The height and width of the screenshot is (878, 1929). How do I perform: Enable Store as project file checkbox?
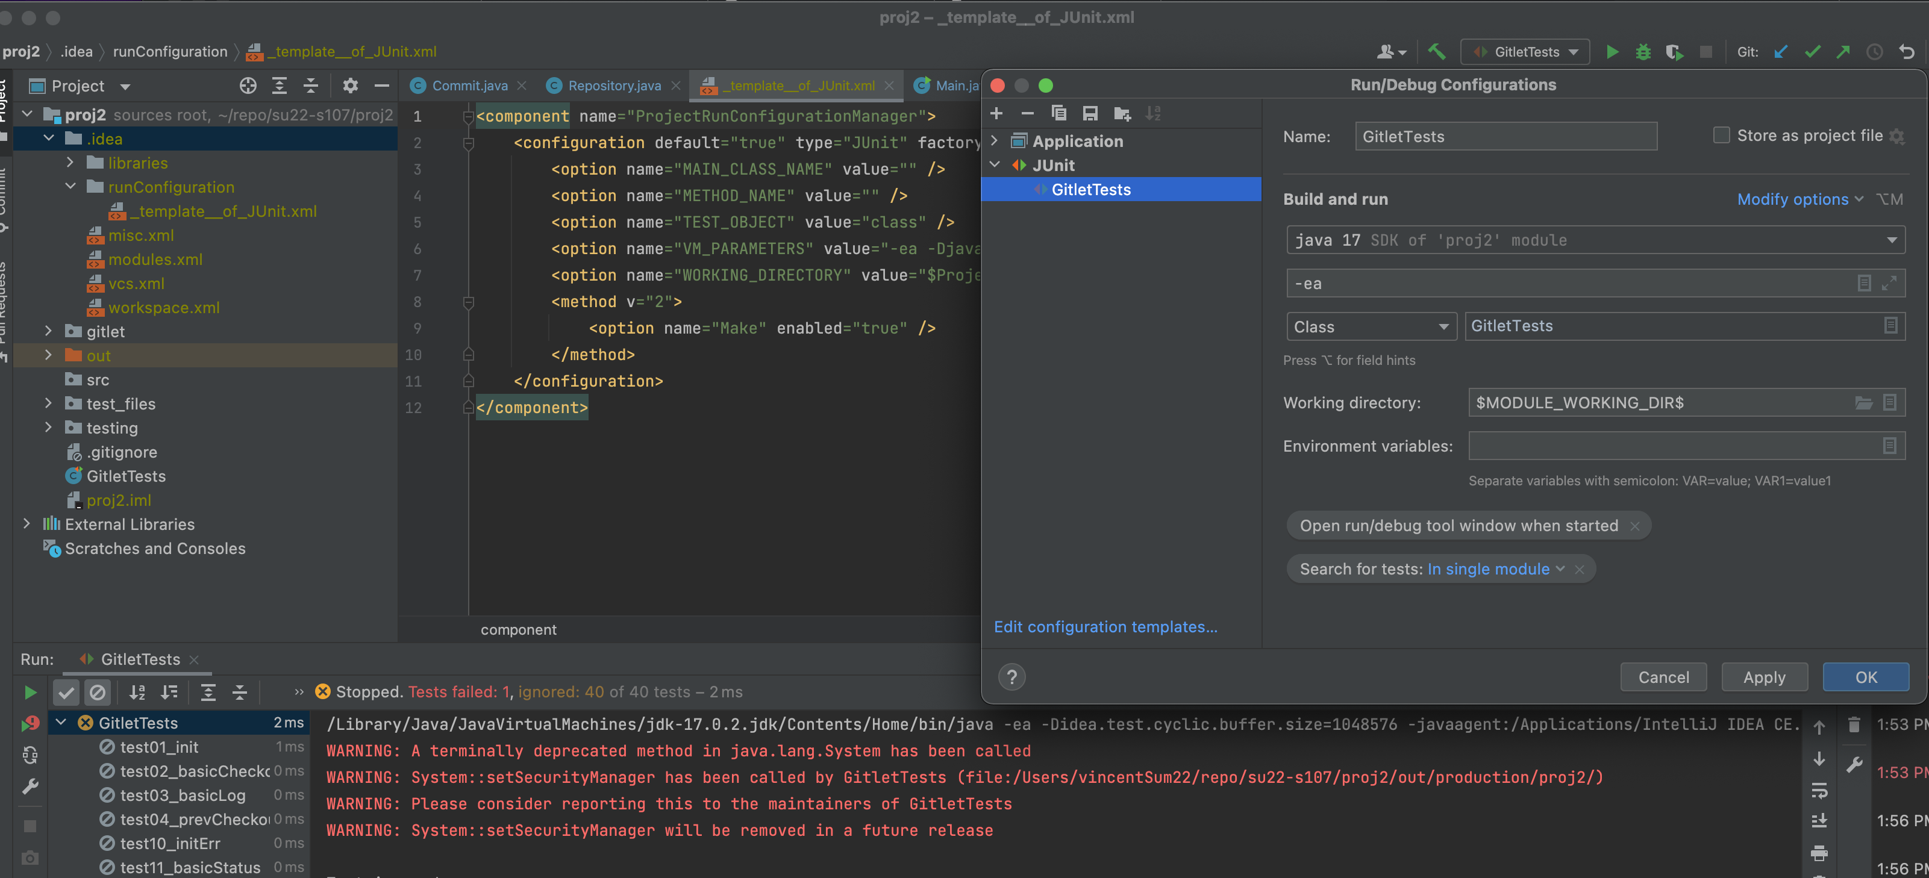click(1721, 135)
